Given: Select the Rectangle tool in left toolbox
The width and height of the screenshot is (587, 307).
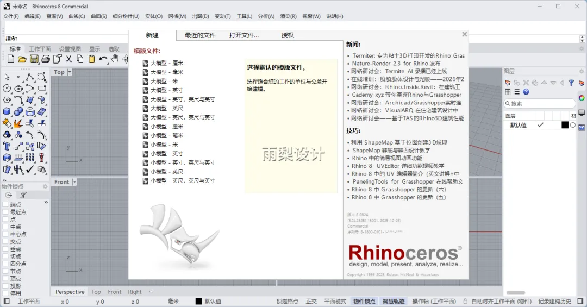Looking at the screenshot, I should click(41, 89).
